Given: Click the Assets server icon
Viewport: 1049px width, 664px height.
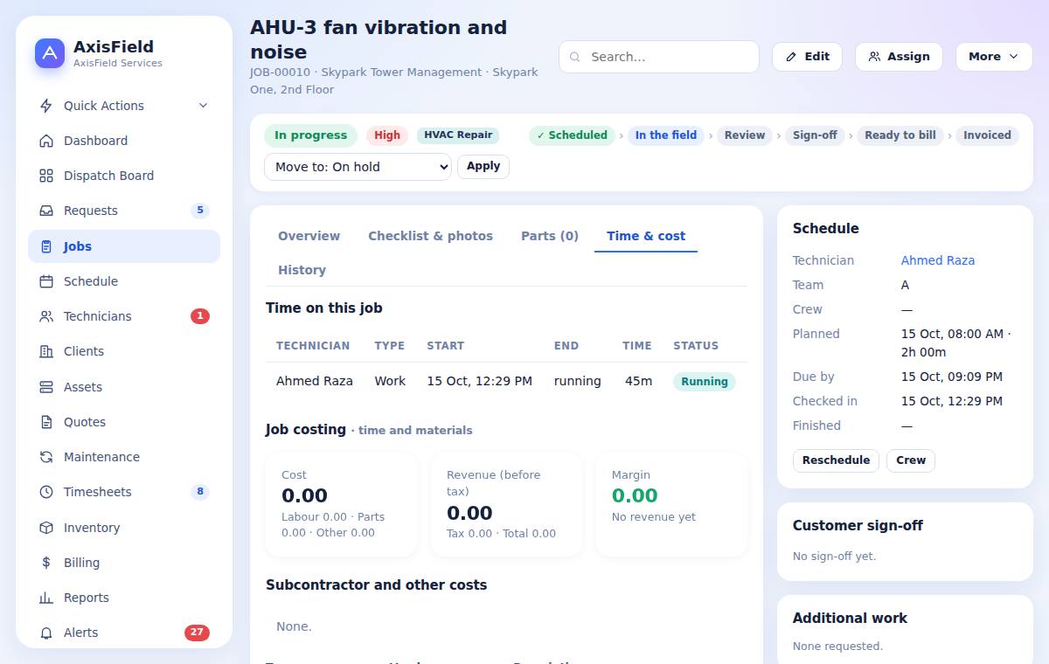Looking at the screenshot, I should [46, 387].
